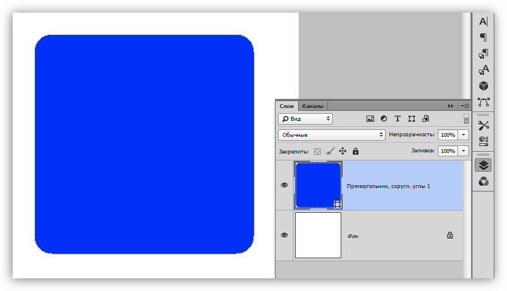Screen dimensions: 507x291
Task: Toggle lock all on the layer
Action: click(356, 151)
